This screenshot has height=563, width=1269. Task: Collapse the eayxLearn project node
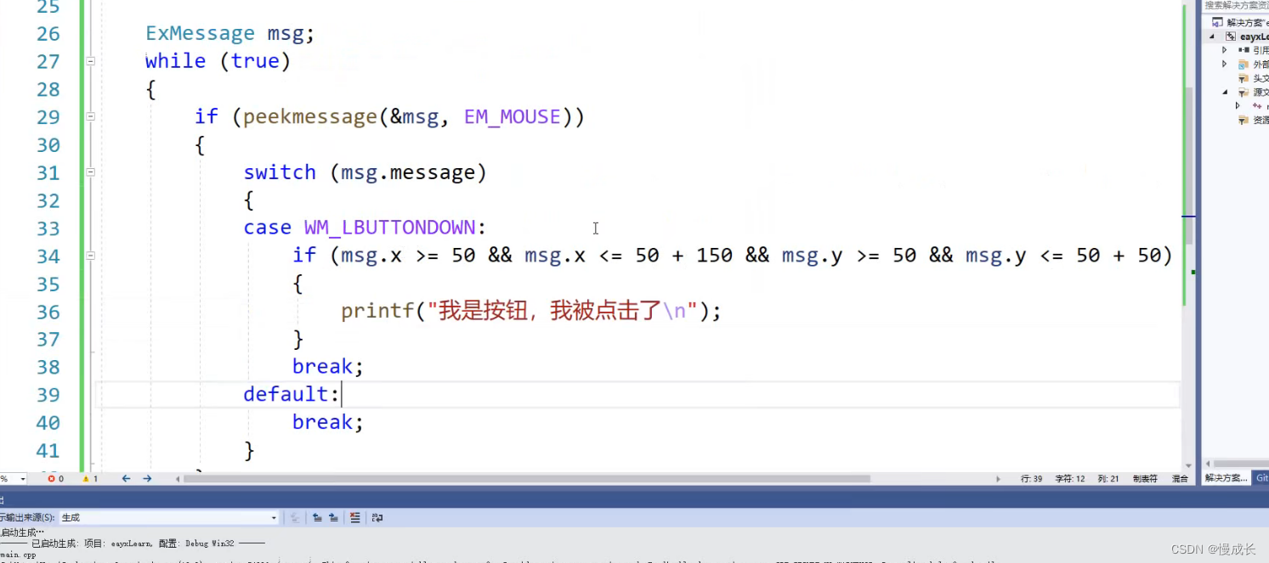[x=1213, y=37]
